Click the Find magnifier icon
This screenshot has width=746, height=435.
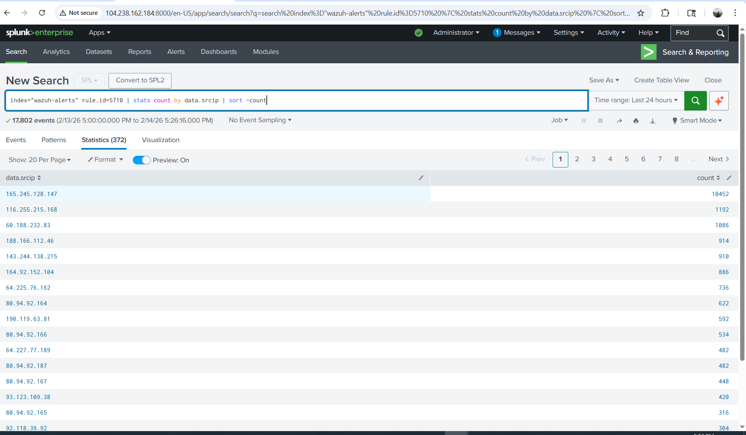tap(720, 33)
